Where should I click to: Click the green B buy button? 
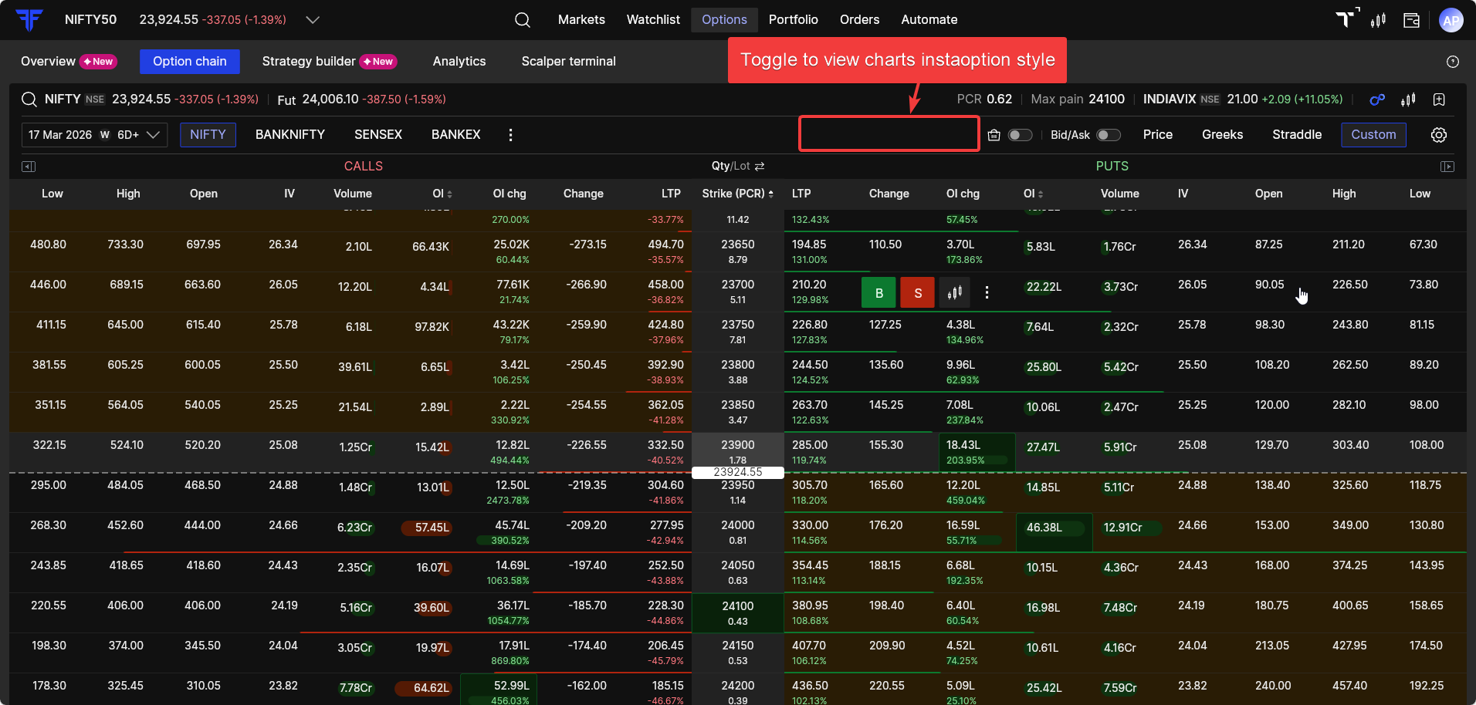tap(878, 292)
